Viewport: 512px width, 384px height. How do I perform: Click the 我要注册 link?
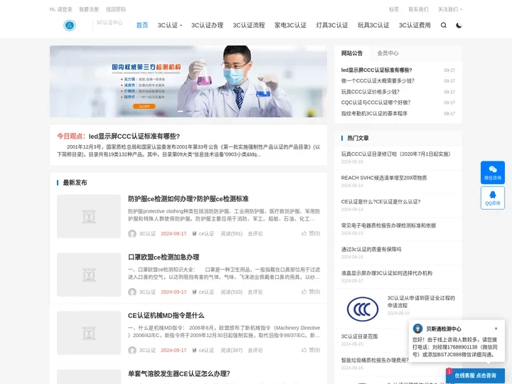89,9
